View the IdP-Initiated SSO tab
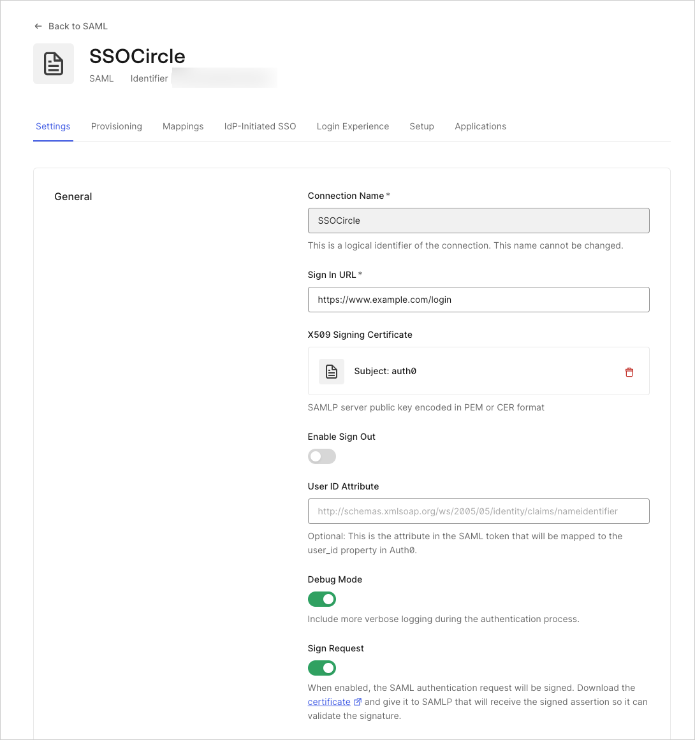The width and height of the screenshot is (695, 740). (x=260, y=126)
